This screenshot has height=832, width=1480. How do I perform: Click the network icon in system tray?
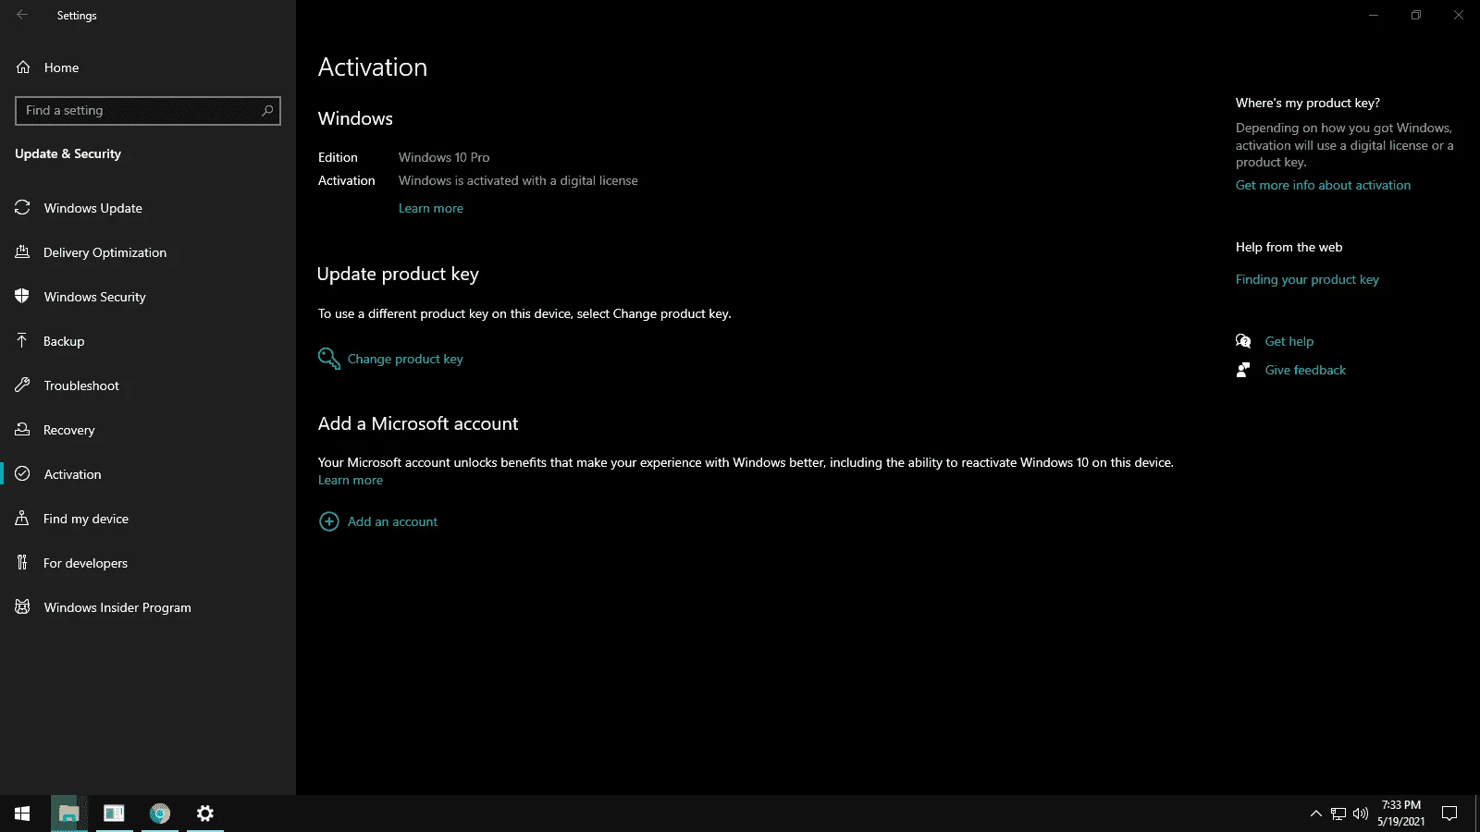[1338, 814]
